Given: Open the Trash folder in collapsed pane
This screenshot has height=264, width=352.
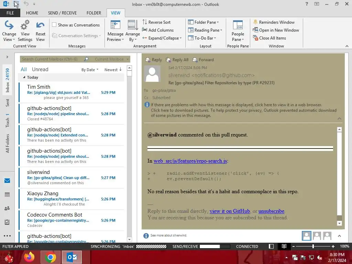Looking at the screenshot, I should [8, 121].
